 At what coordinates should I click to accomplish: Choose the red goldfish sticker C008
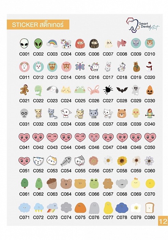[122, 44]
